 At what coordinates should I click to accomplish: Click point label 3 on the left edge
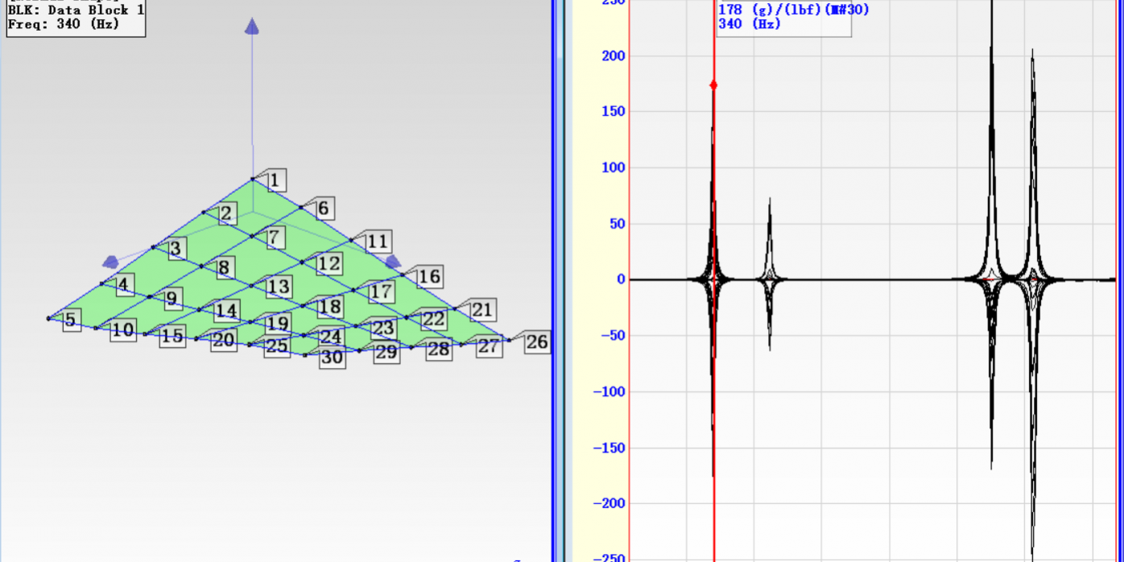point(175,249)
